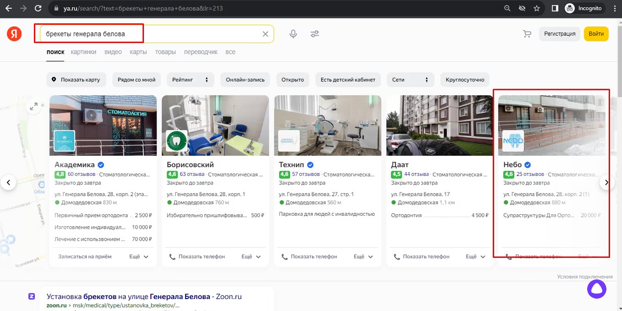Expand the map with arrows icon

pos(34,107)
